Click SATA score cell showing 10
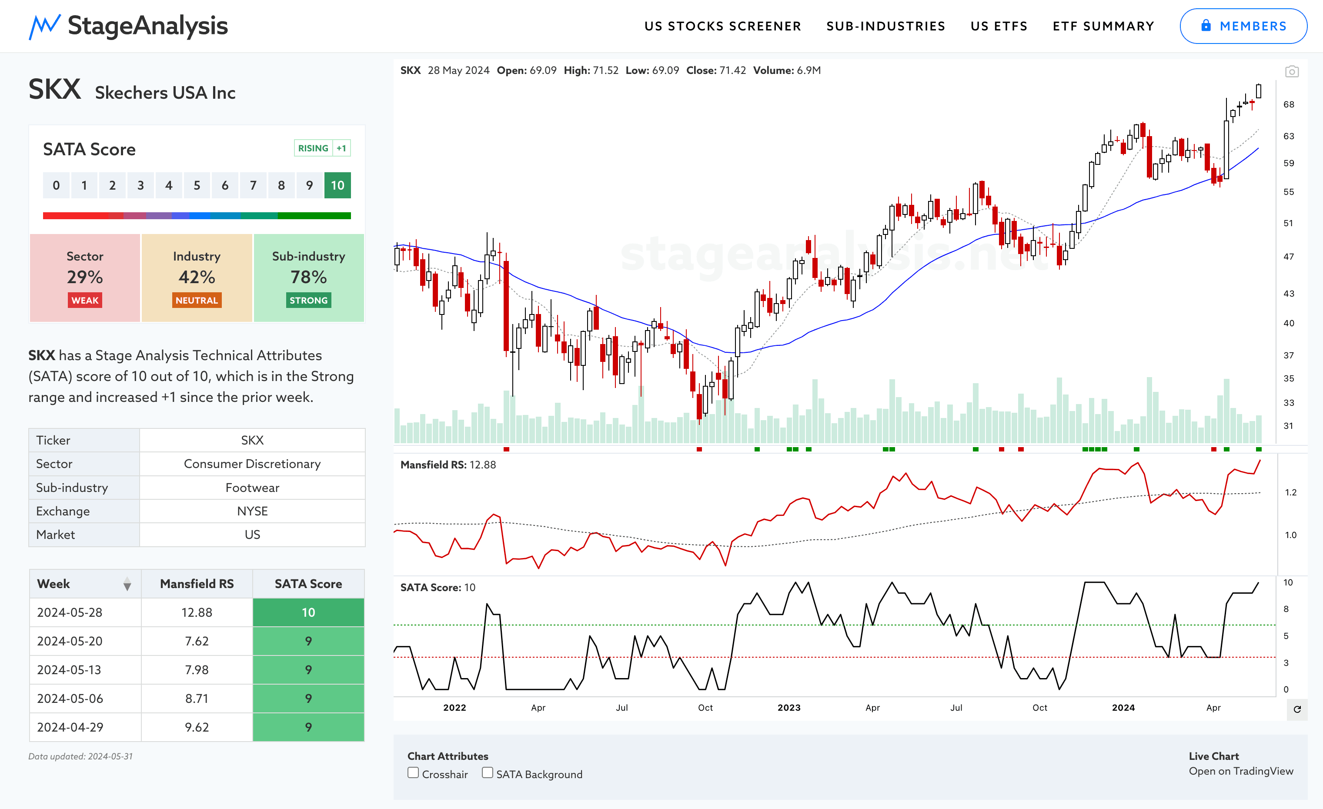The image size is (1323, 809). pyautogui.click(x=308, y=612)
